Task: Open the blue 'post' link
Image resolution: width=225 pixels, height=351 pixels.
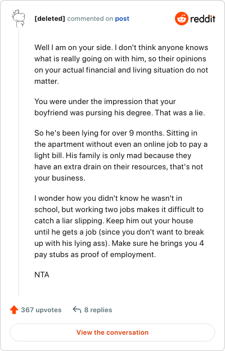Action: [122, 19]
